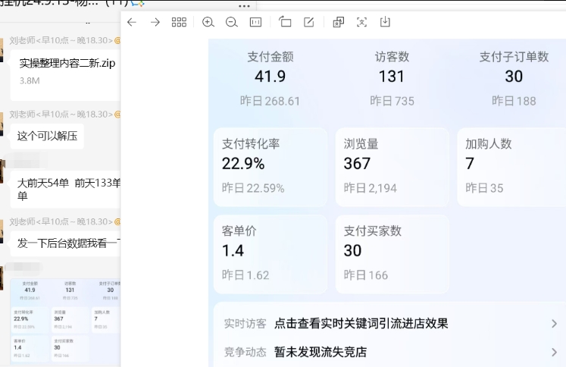Open the image edit tool

coord(308,22)
